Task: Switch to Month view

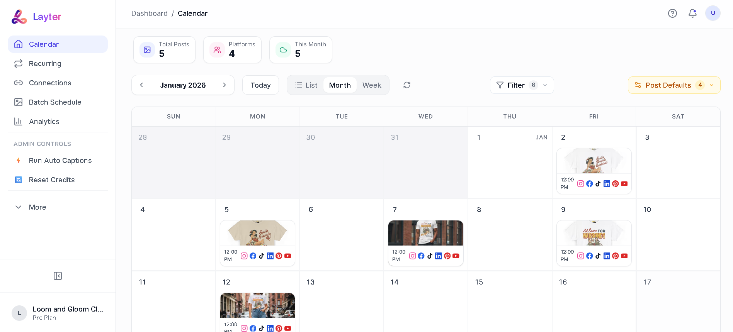Action: 340,85
